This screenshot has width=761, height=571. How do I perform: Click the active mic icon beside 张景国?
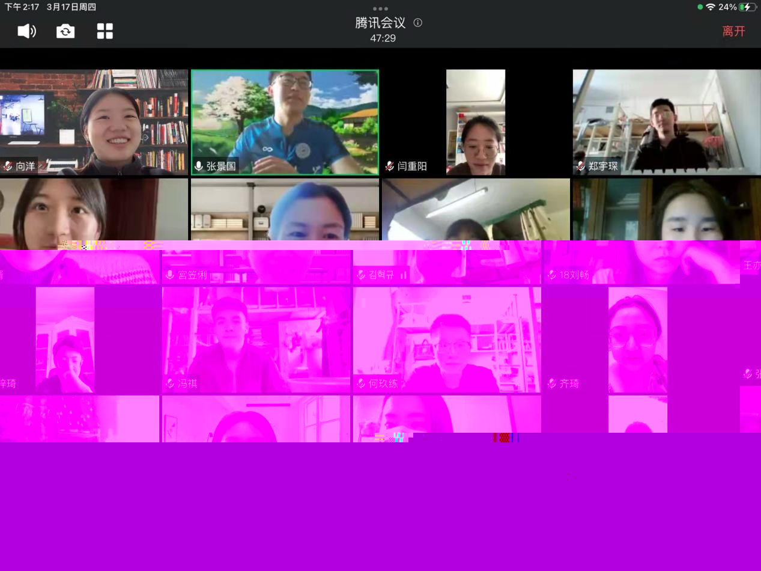(x=199, y=166)
